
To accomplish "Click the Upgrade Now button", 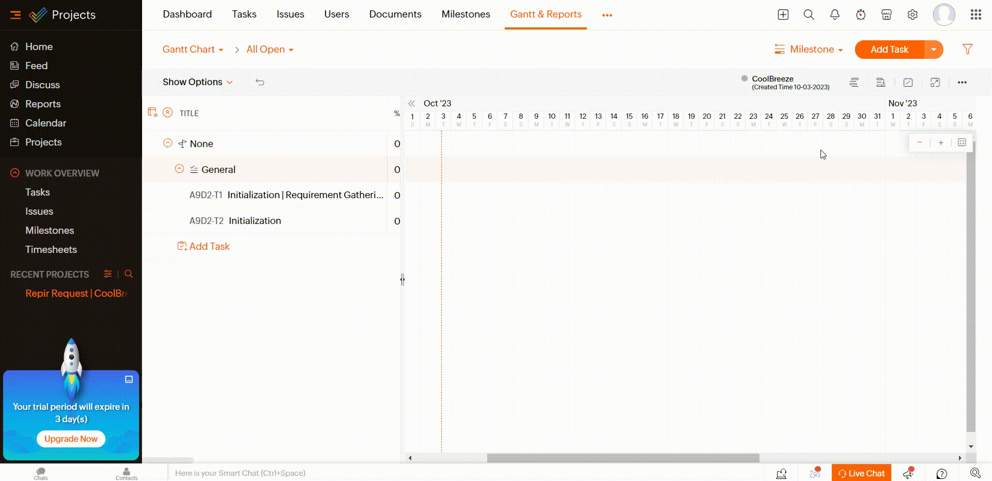I will pyautogui.click(x=71, y=439).
